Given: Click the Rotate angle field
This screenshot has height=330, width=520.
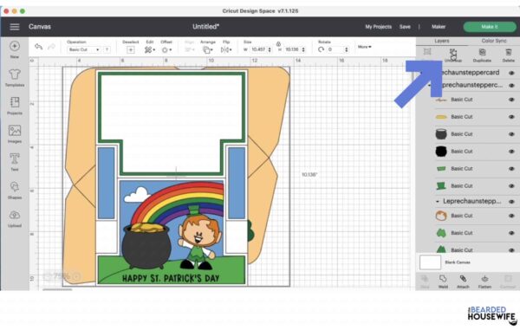Looking at the screenshot, I should 335,49.
